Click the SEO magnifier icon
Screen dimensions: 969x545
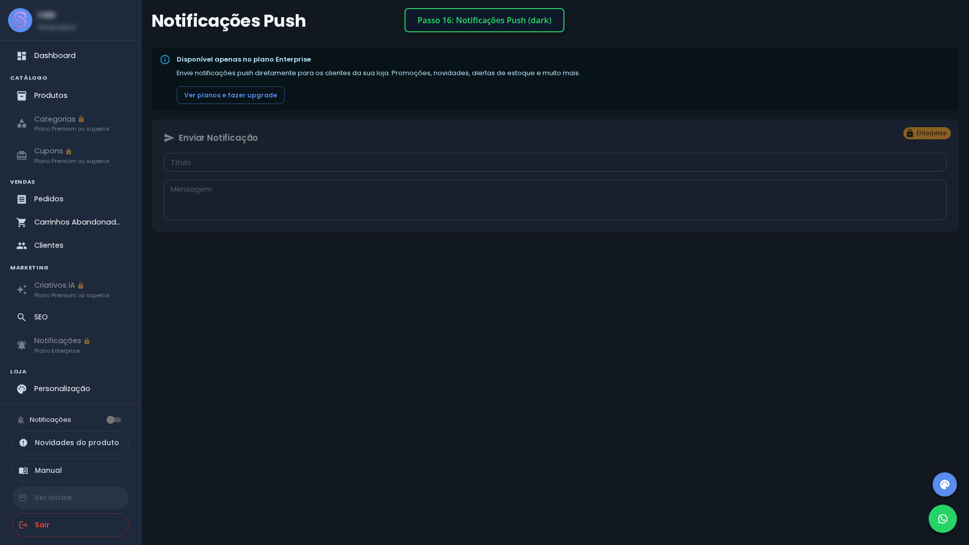pyautogui.click(x=22, y=317)
